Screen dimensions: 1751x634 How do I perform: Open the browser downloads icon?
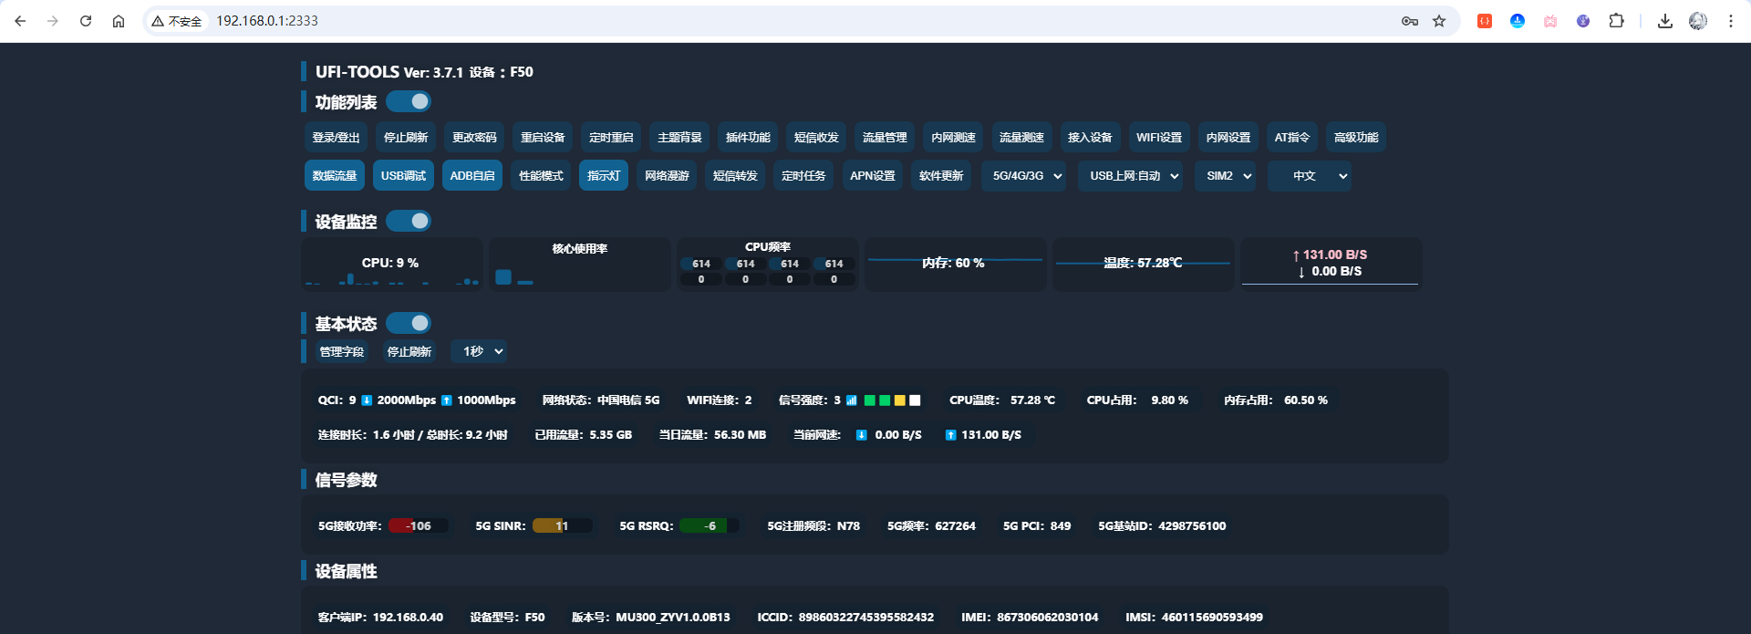[1665, 21]
